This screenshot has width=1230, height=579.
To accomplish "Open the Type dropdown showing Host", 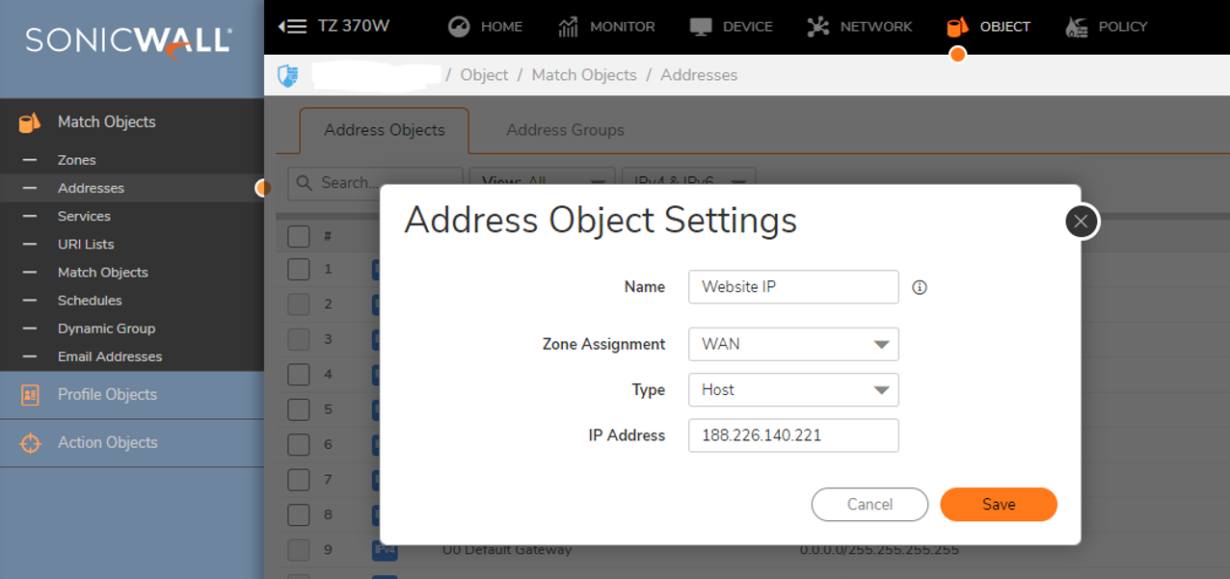I will click(x=793, y=390).
